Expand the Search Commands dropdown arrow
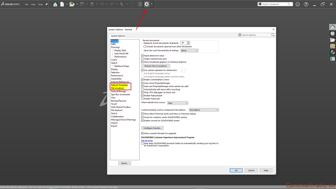The width and height of the screenshot is (336, 189). pos(292,4)
